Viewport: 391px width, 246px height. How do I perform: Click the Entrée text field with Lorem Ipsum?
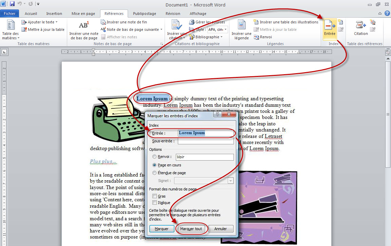[206, 133]
